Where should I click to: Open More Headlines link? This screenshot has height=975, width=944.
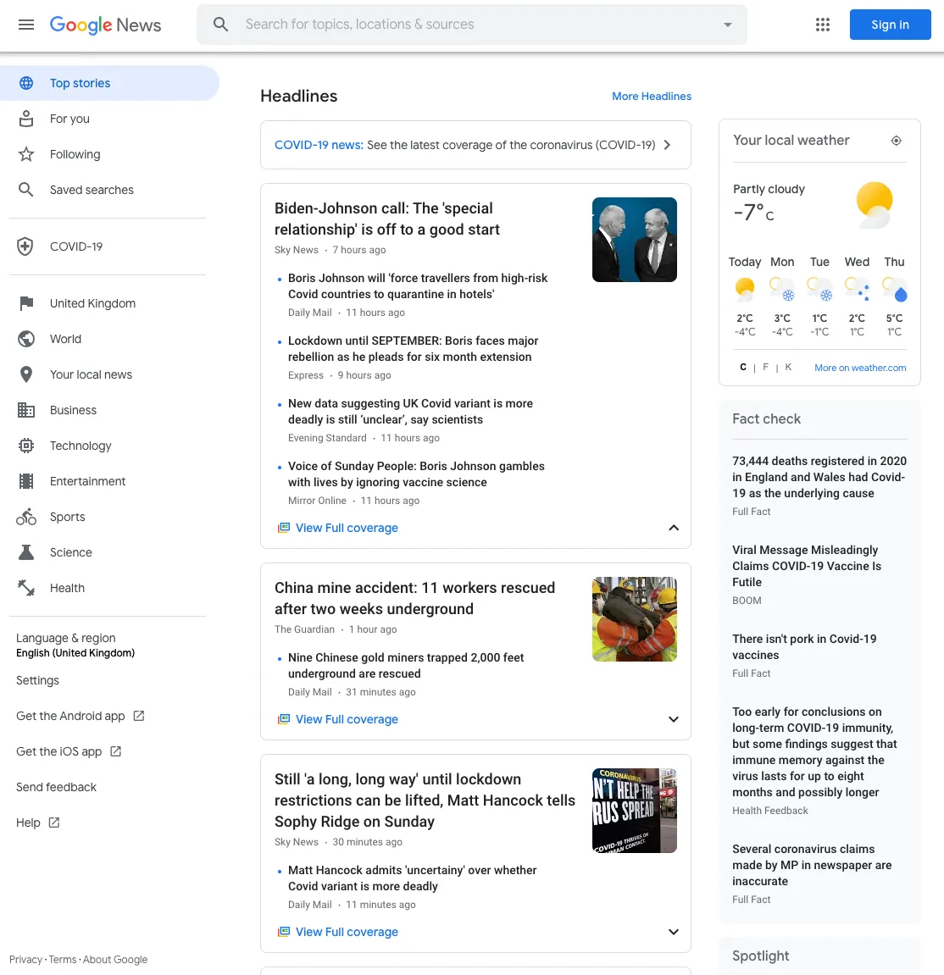(x=651, y=97)
